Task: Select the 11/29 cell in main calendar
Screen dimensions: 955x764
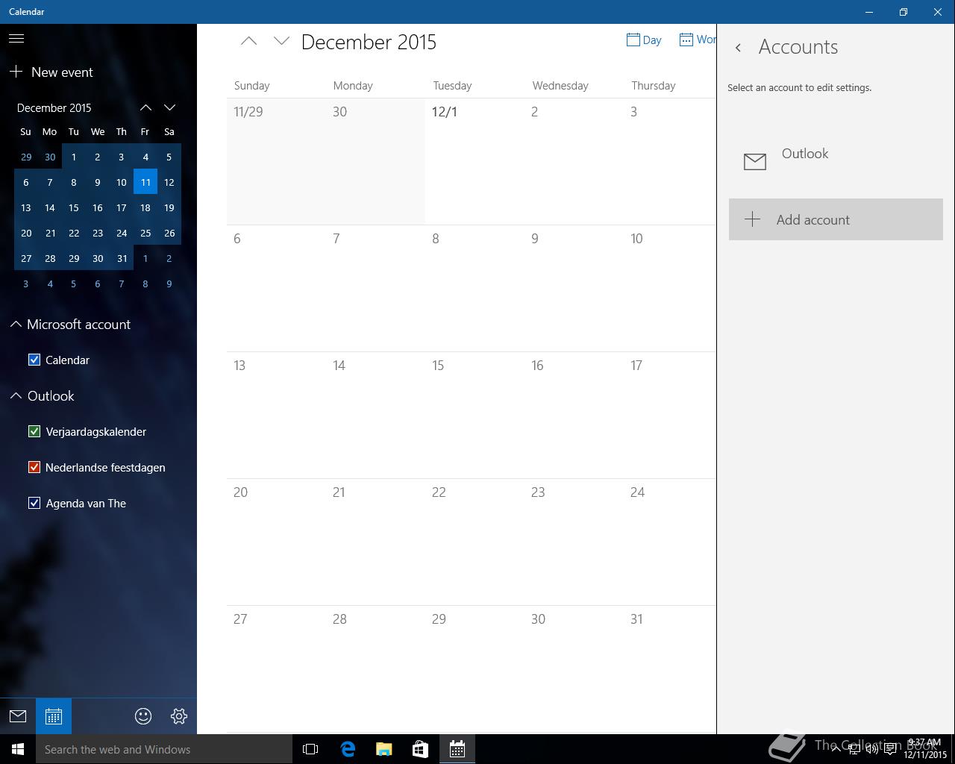Action: (276, 161)
